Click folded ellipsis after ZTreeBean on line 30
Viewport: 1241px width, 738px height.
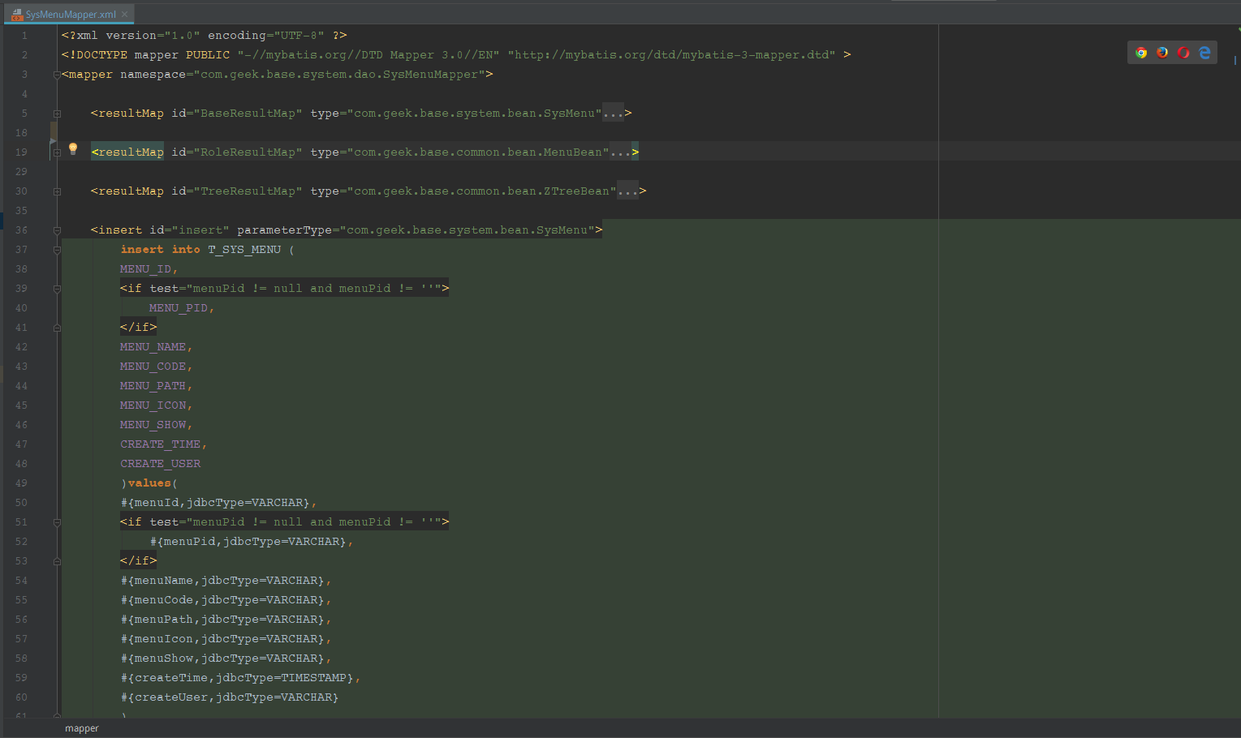(x=627, y=191)
